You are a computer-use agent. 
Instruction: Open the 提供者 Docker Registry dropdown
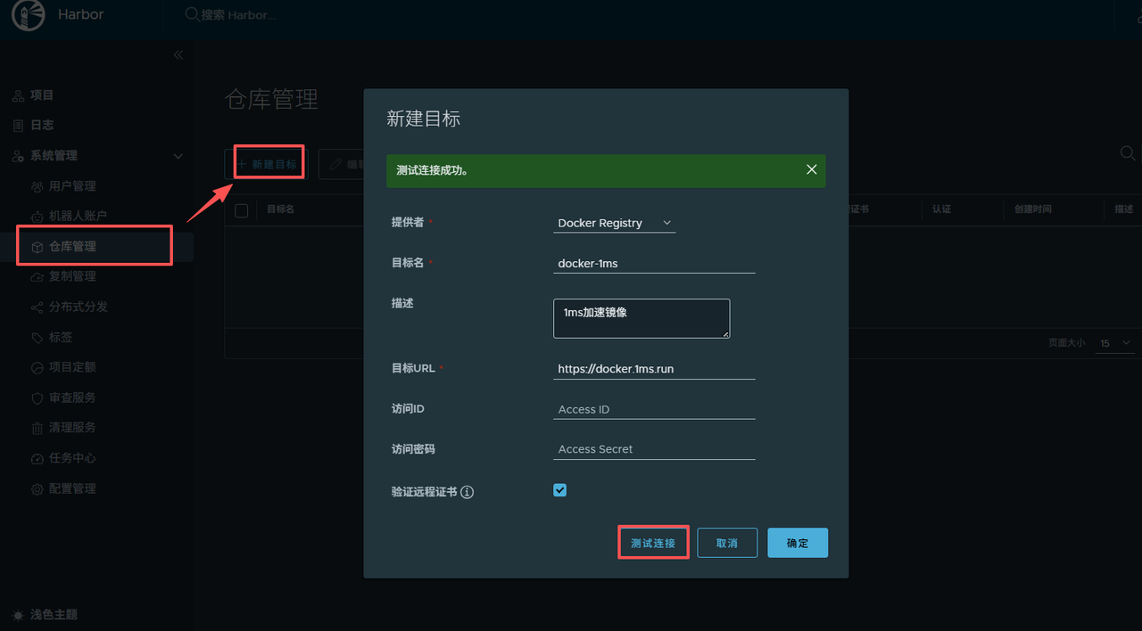(x=614, y=223)
